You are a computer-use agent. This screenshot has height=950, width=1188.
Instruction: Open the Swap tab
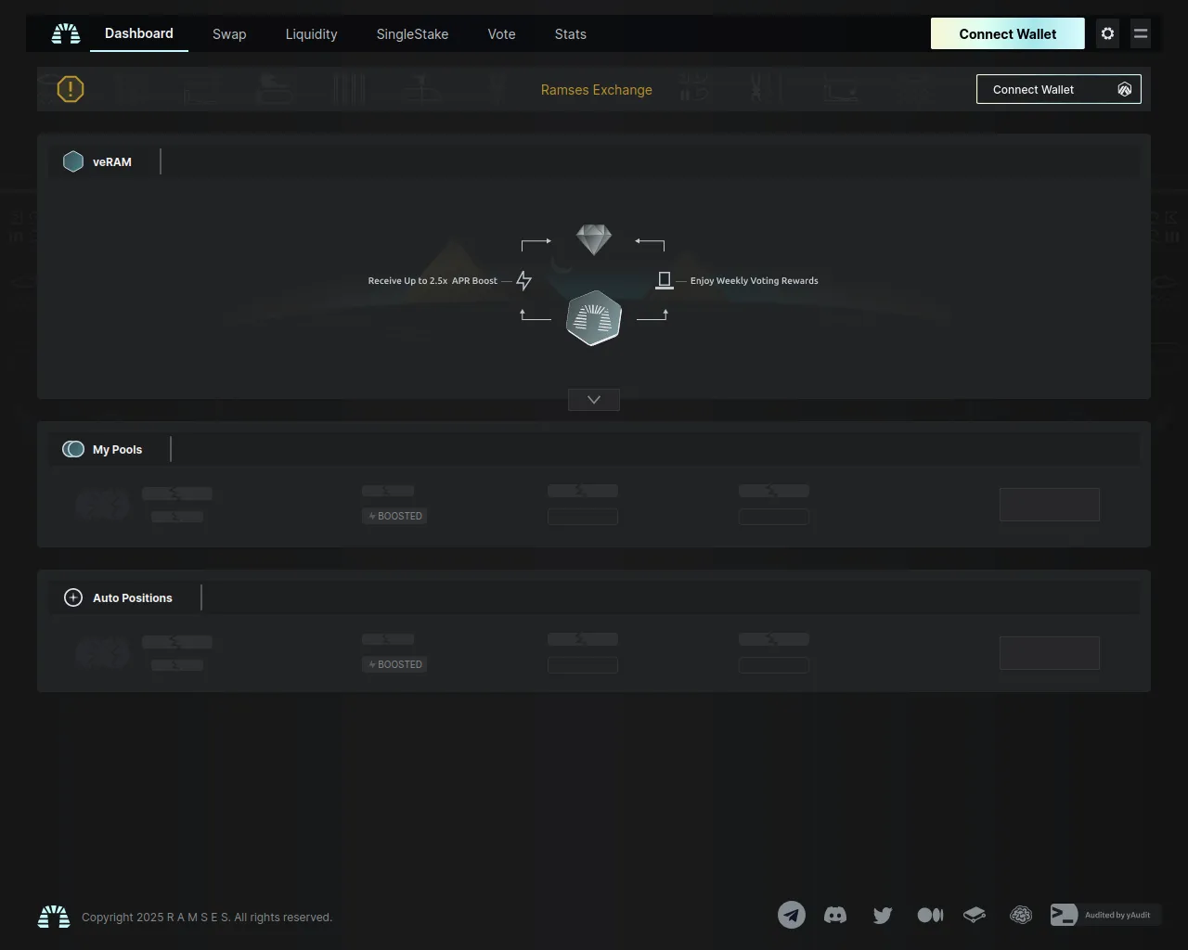tap(229, 34)
